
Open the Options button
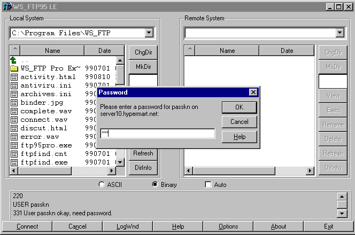pyautogui.click(x=228, y=226)
